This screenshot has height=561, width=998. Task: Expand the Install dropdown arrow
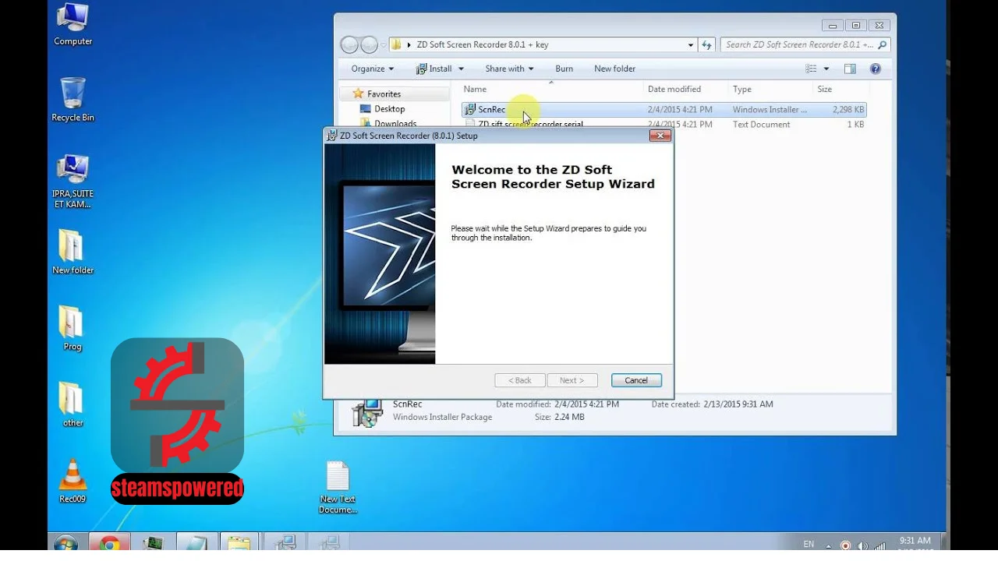pos(461,69)
